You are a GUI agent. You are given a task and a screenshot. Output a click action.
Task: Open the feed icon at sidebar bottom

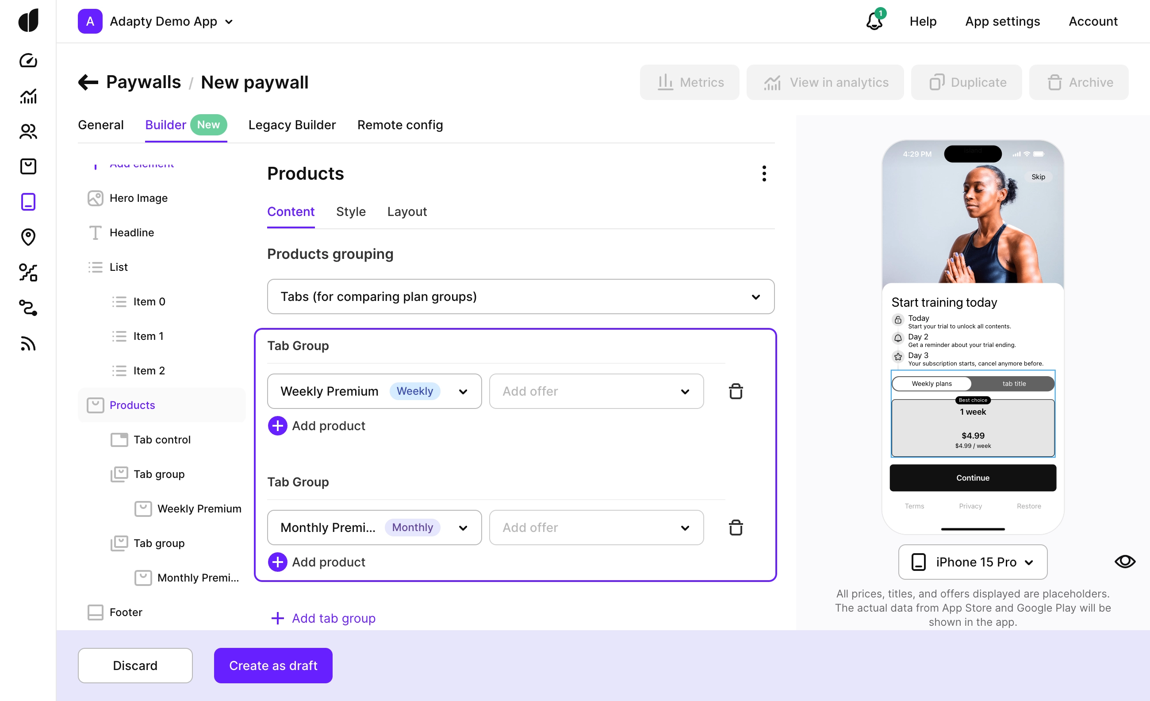[x=28, y=343]
